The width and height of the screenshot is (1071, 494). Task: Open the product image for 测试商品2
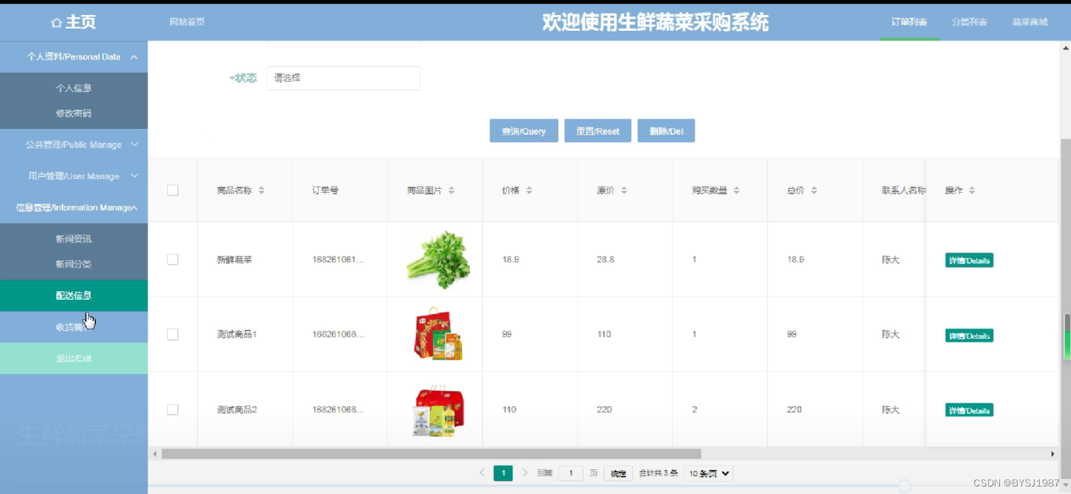coord(438,410)
